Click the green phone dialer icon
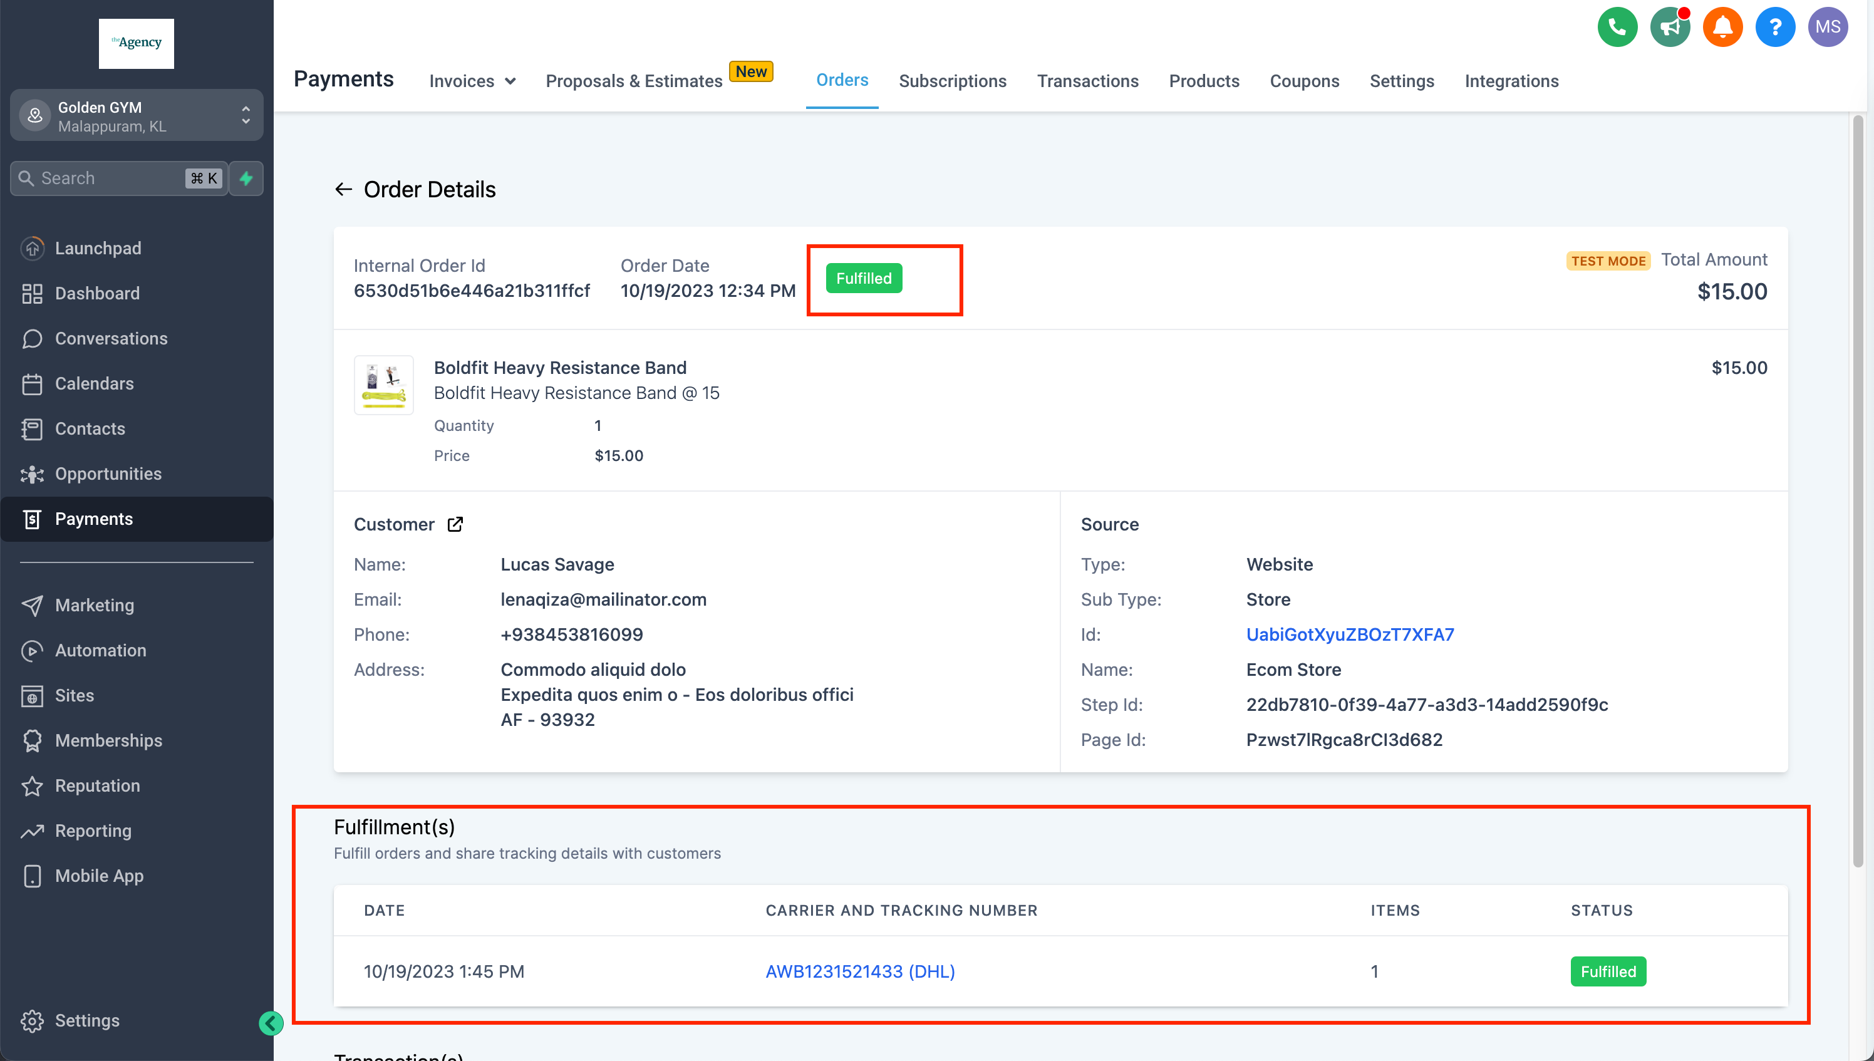This screenshot has height=1061, width=1874. coord(1617,27)
